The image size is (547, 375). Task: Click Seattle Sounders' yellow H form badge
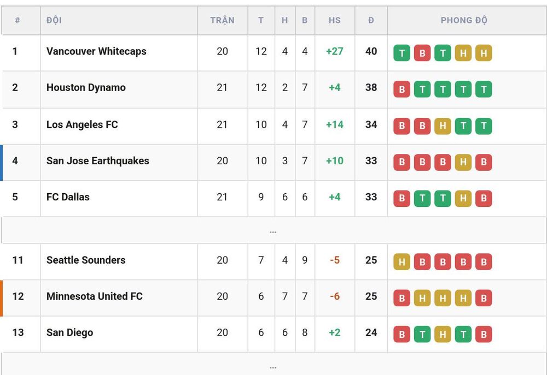pyautogui.click(x=401, y=262)
